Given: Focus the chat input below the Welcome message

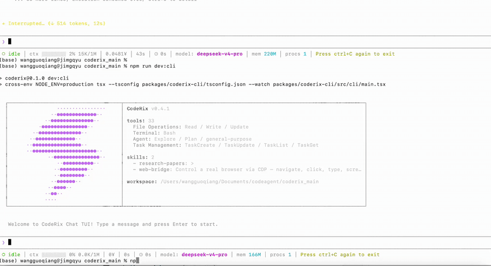Looking at the screenshot, I should point(245,243).
